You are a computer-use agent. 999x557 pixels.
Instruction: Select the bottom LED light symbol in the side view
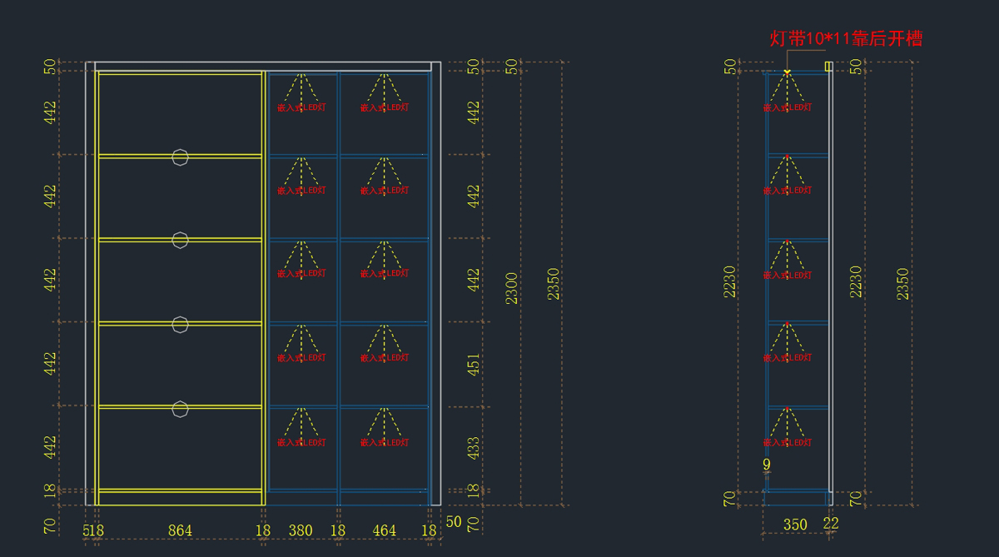pos(787,425)
